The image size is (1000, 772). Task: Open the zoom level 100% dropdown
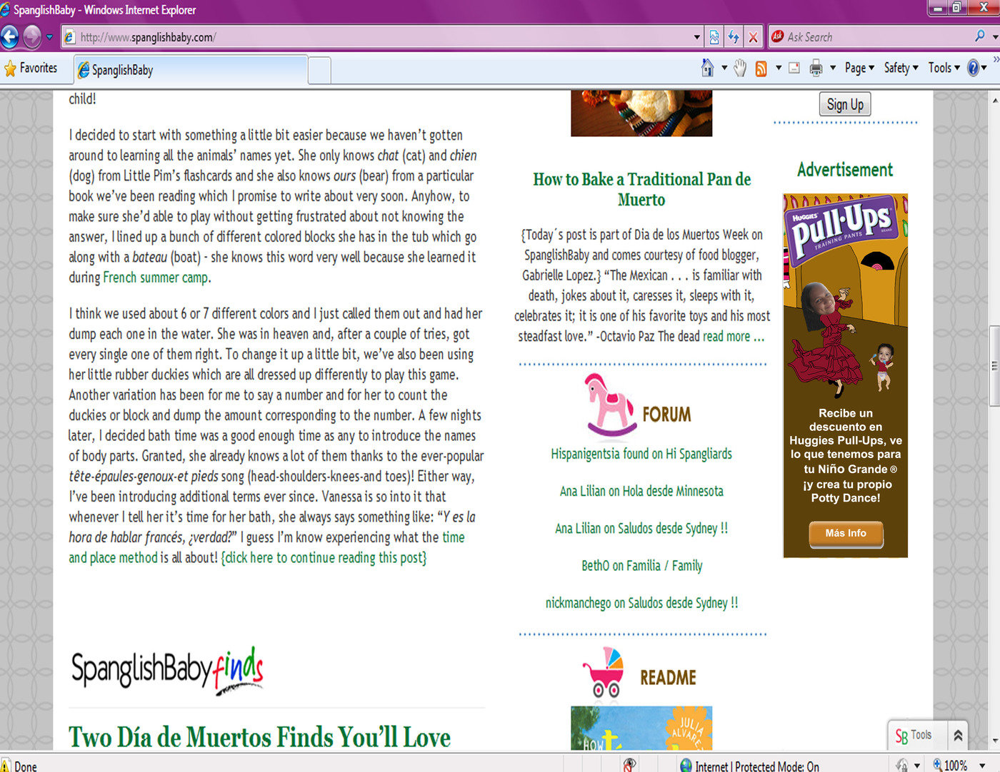click(982, 766)
